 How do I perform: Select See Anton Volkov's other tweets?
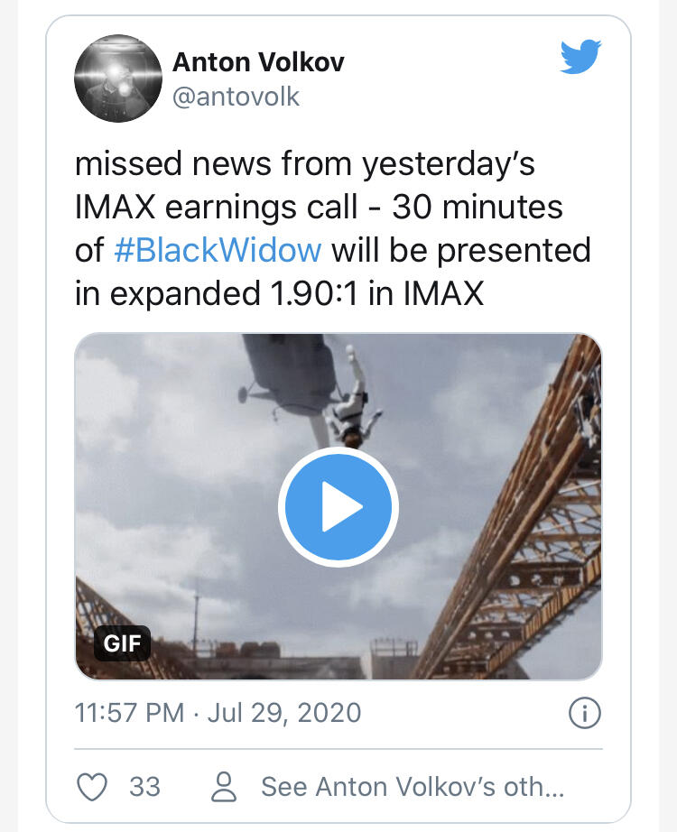(x=413, y=787)
